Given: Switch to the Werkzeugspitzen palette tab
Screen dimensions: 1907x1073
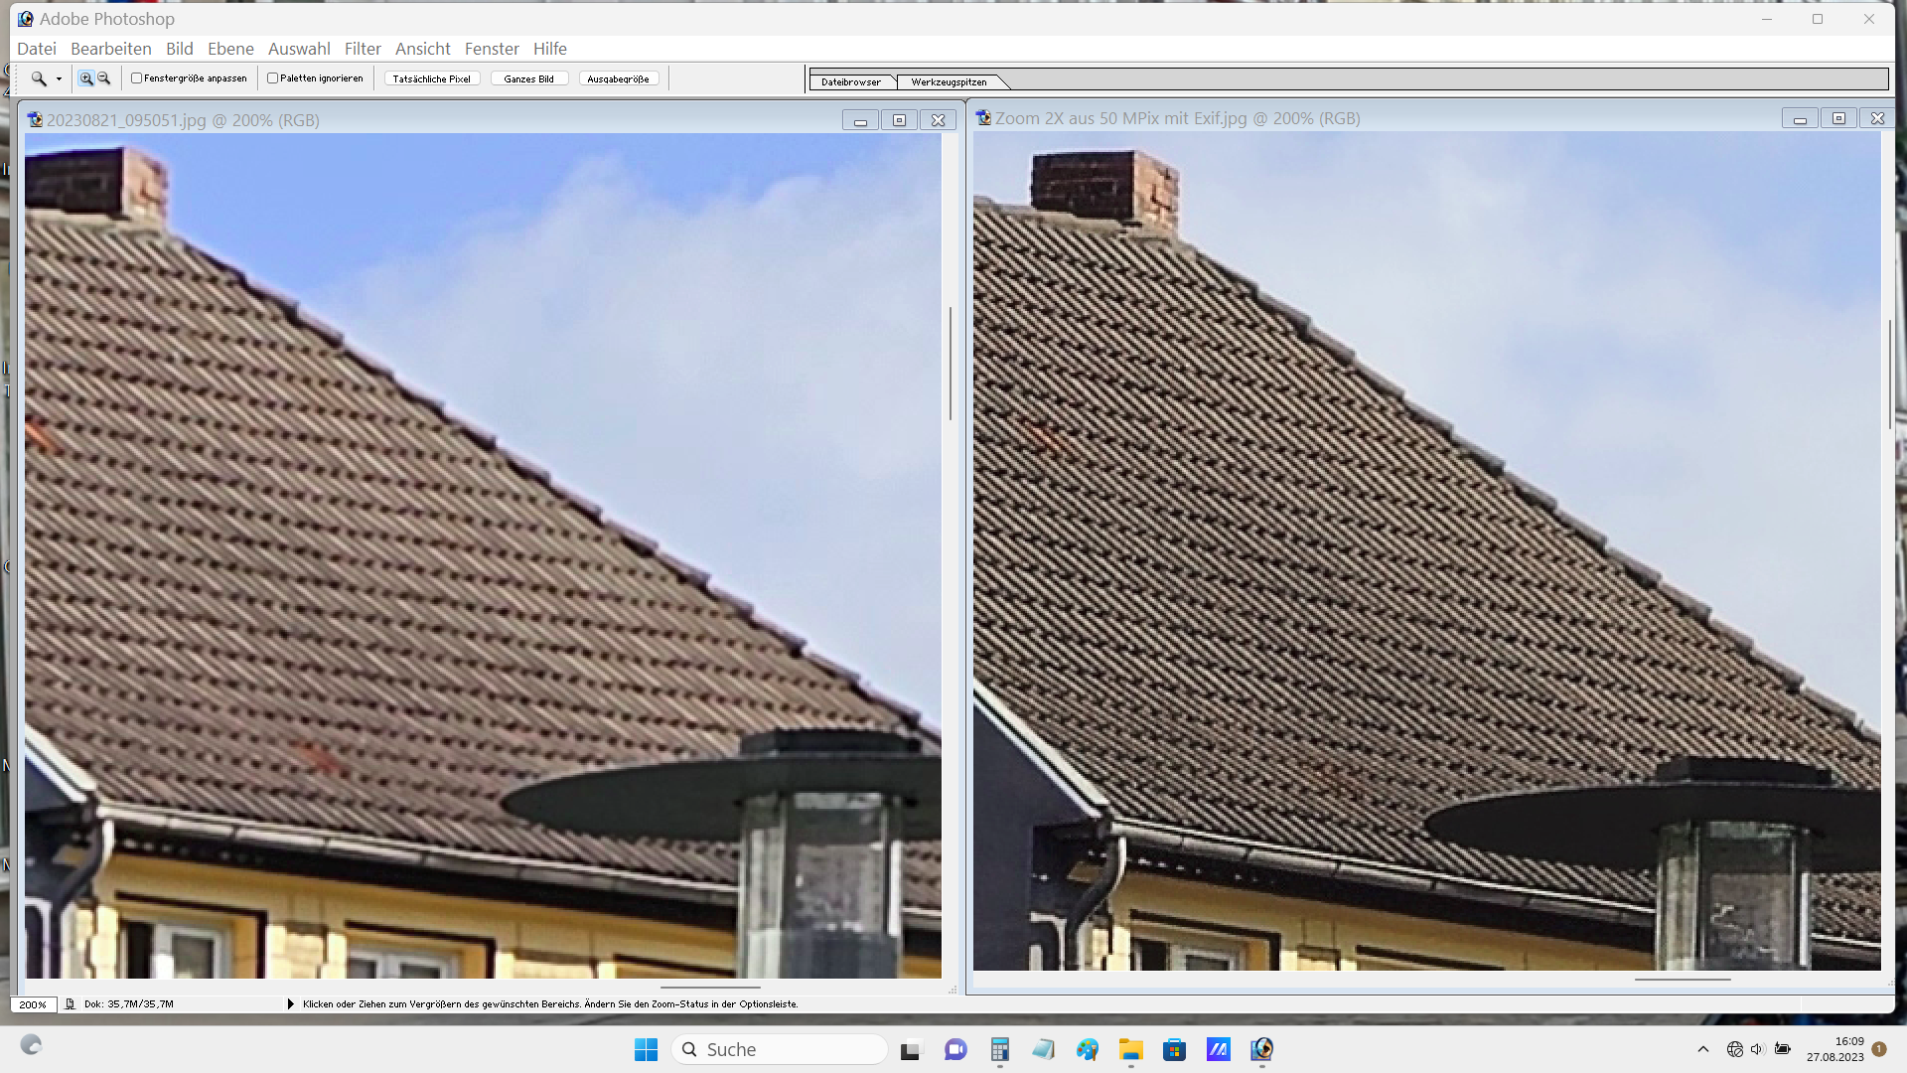Looking at the screenshot, I should (x=949, y=82).
